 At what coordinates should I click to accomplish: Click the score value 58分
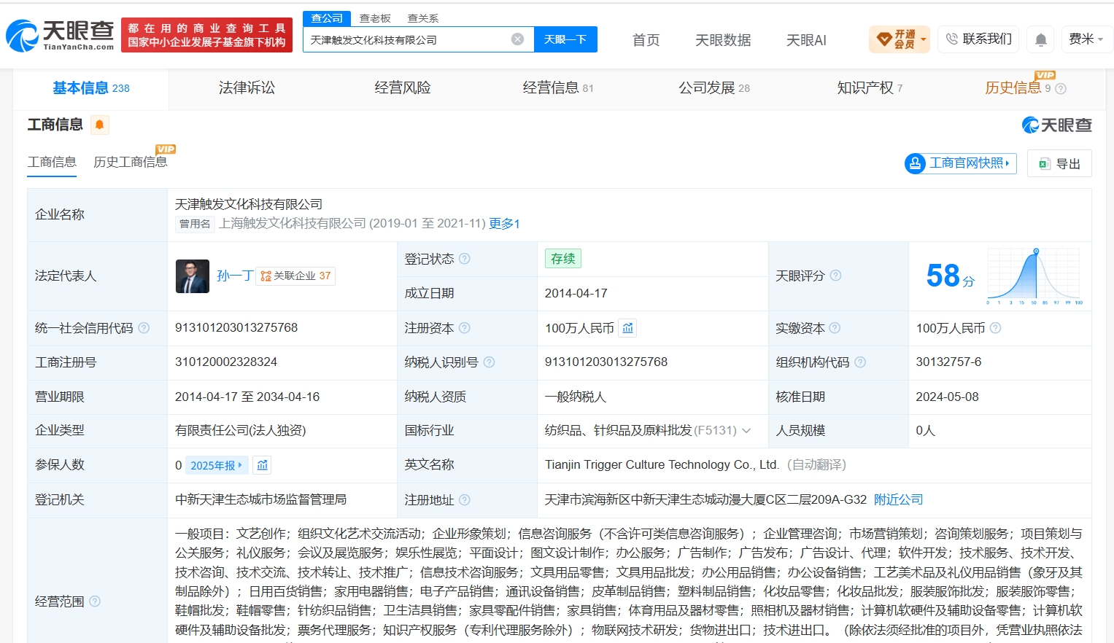[951, 276]
